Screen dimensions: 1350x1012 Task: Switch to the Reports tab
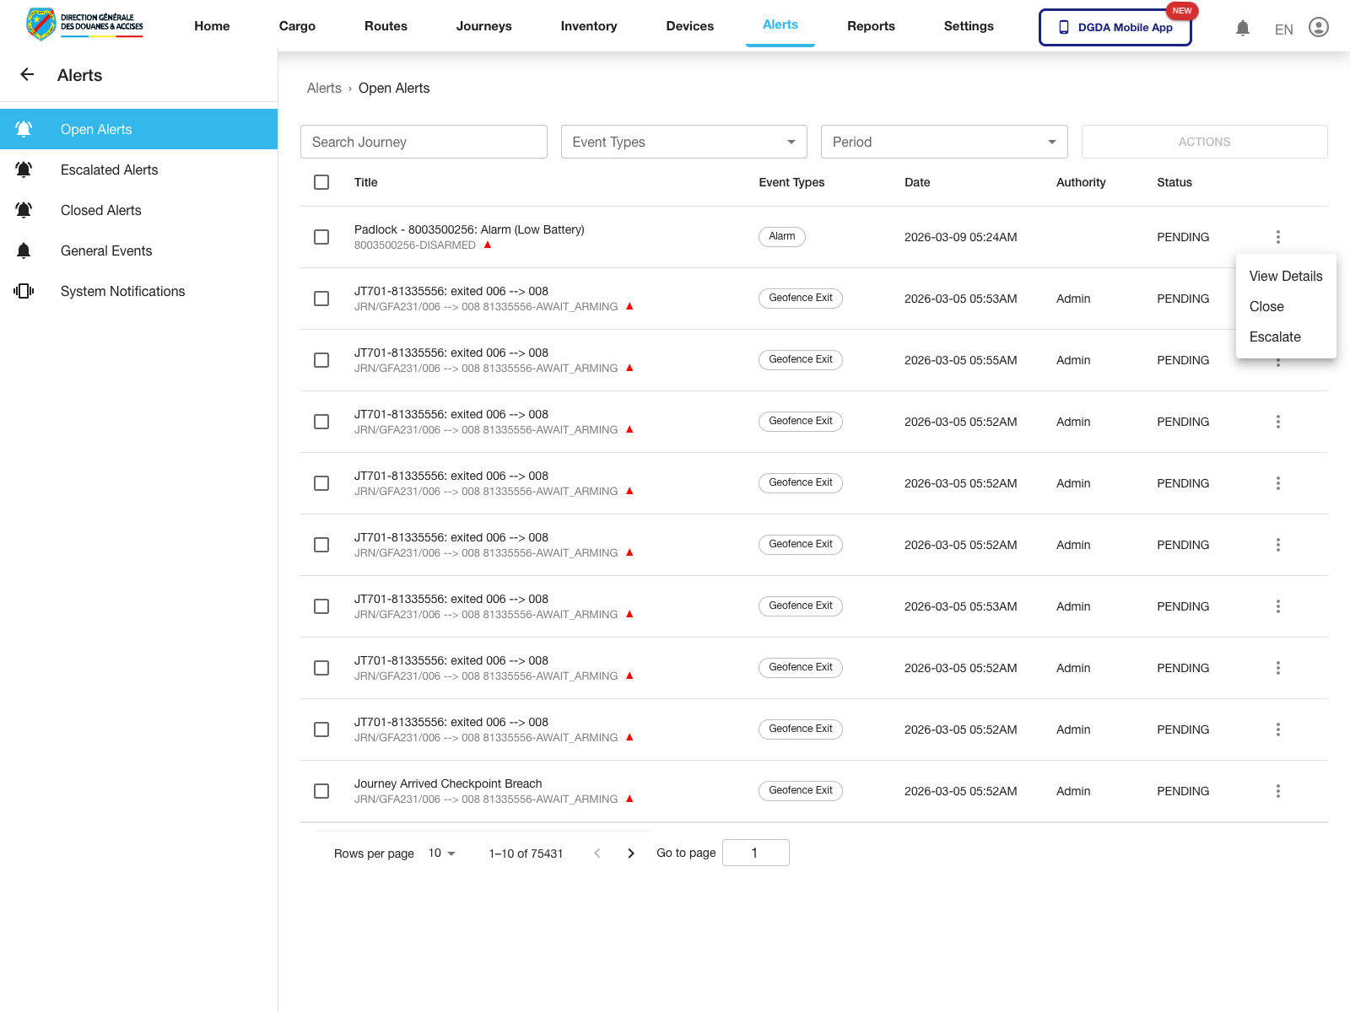pos(871,26)
